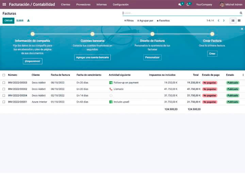
Task: Select the checkbox for INV/2022/00001
Action: pyautogui.click(x=4, y=102)
